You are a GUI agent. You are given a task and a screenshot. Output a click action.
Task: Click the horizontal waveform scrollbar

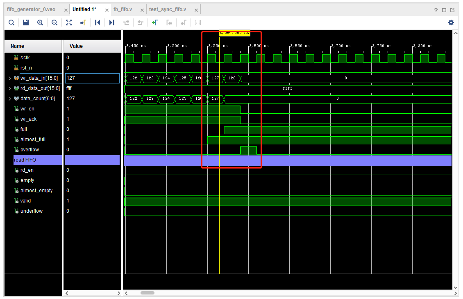pos(148,292)
